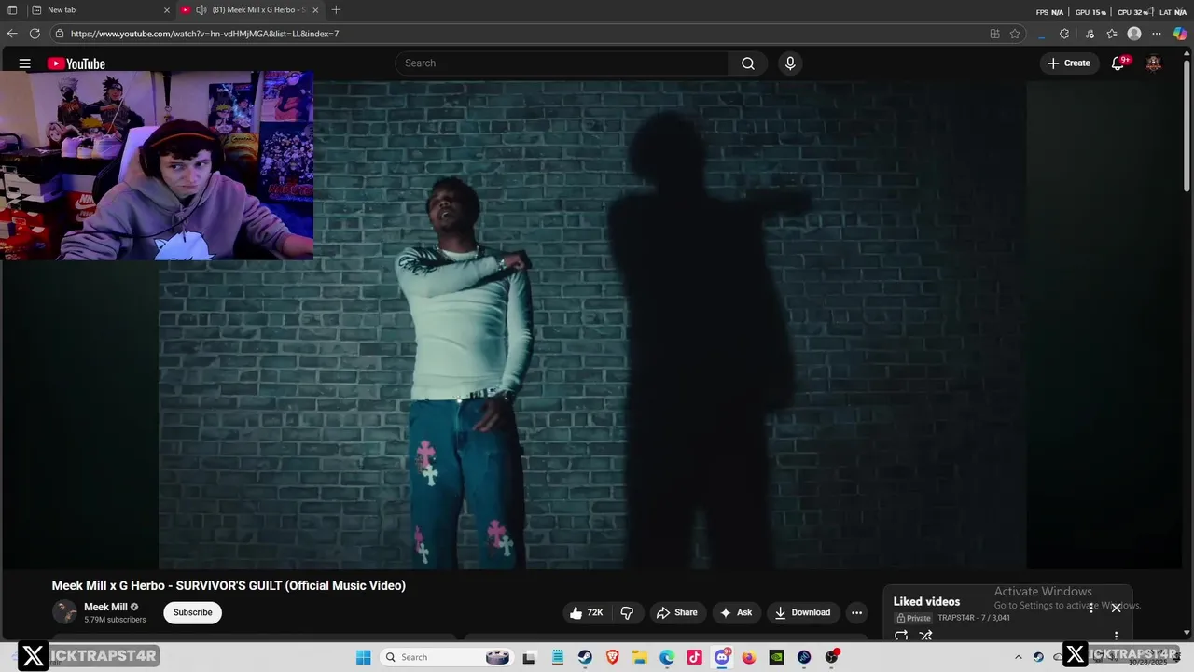Open TikTok from the taskbar

(x=694, y=657)
